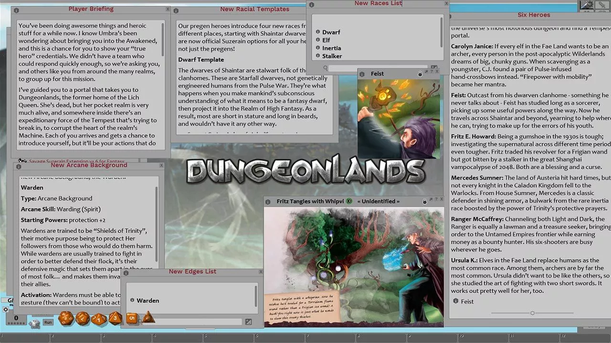Pick up the orange d20 die
Screen dimensions: 611x343
click(65, 318)
